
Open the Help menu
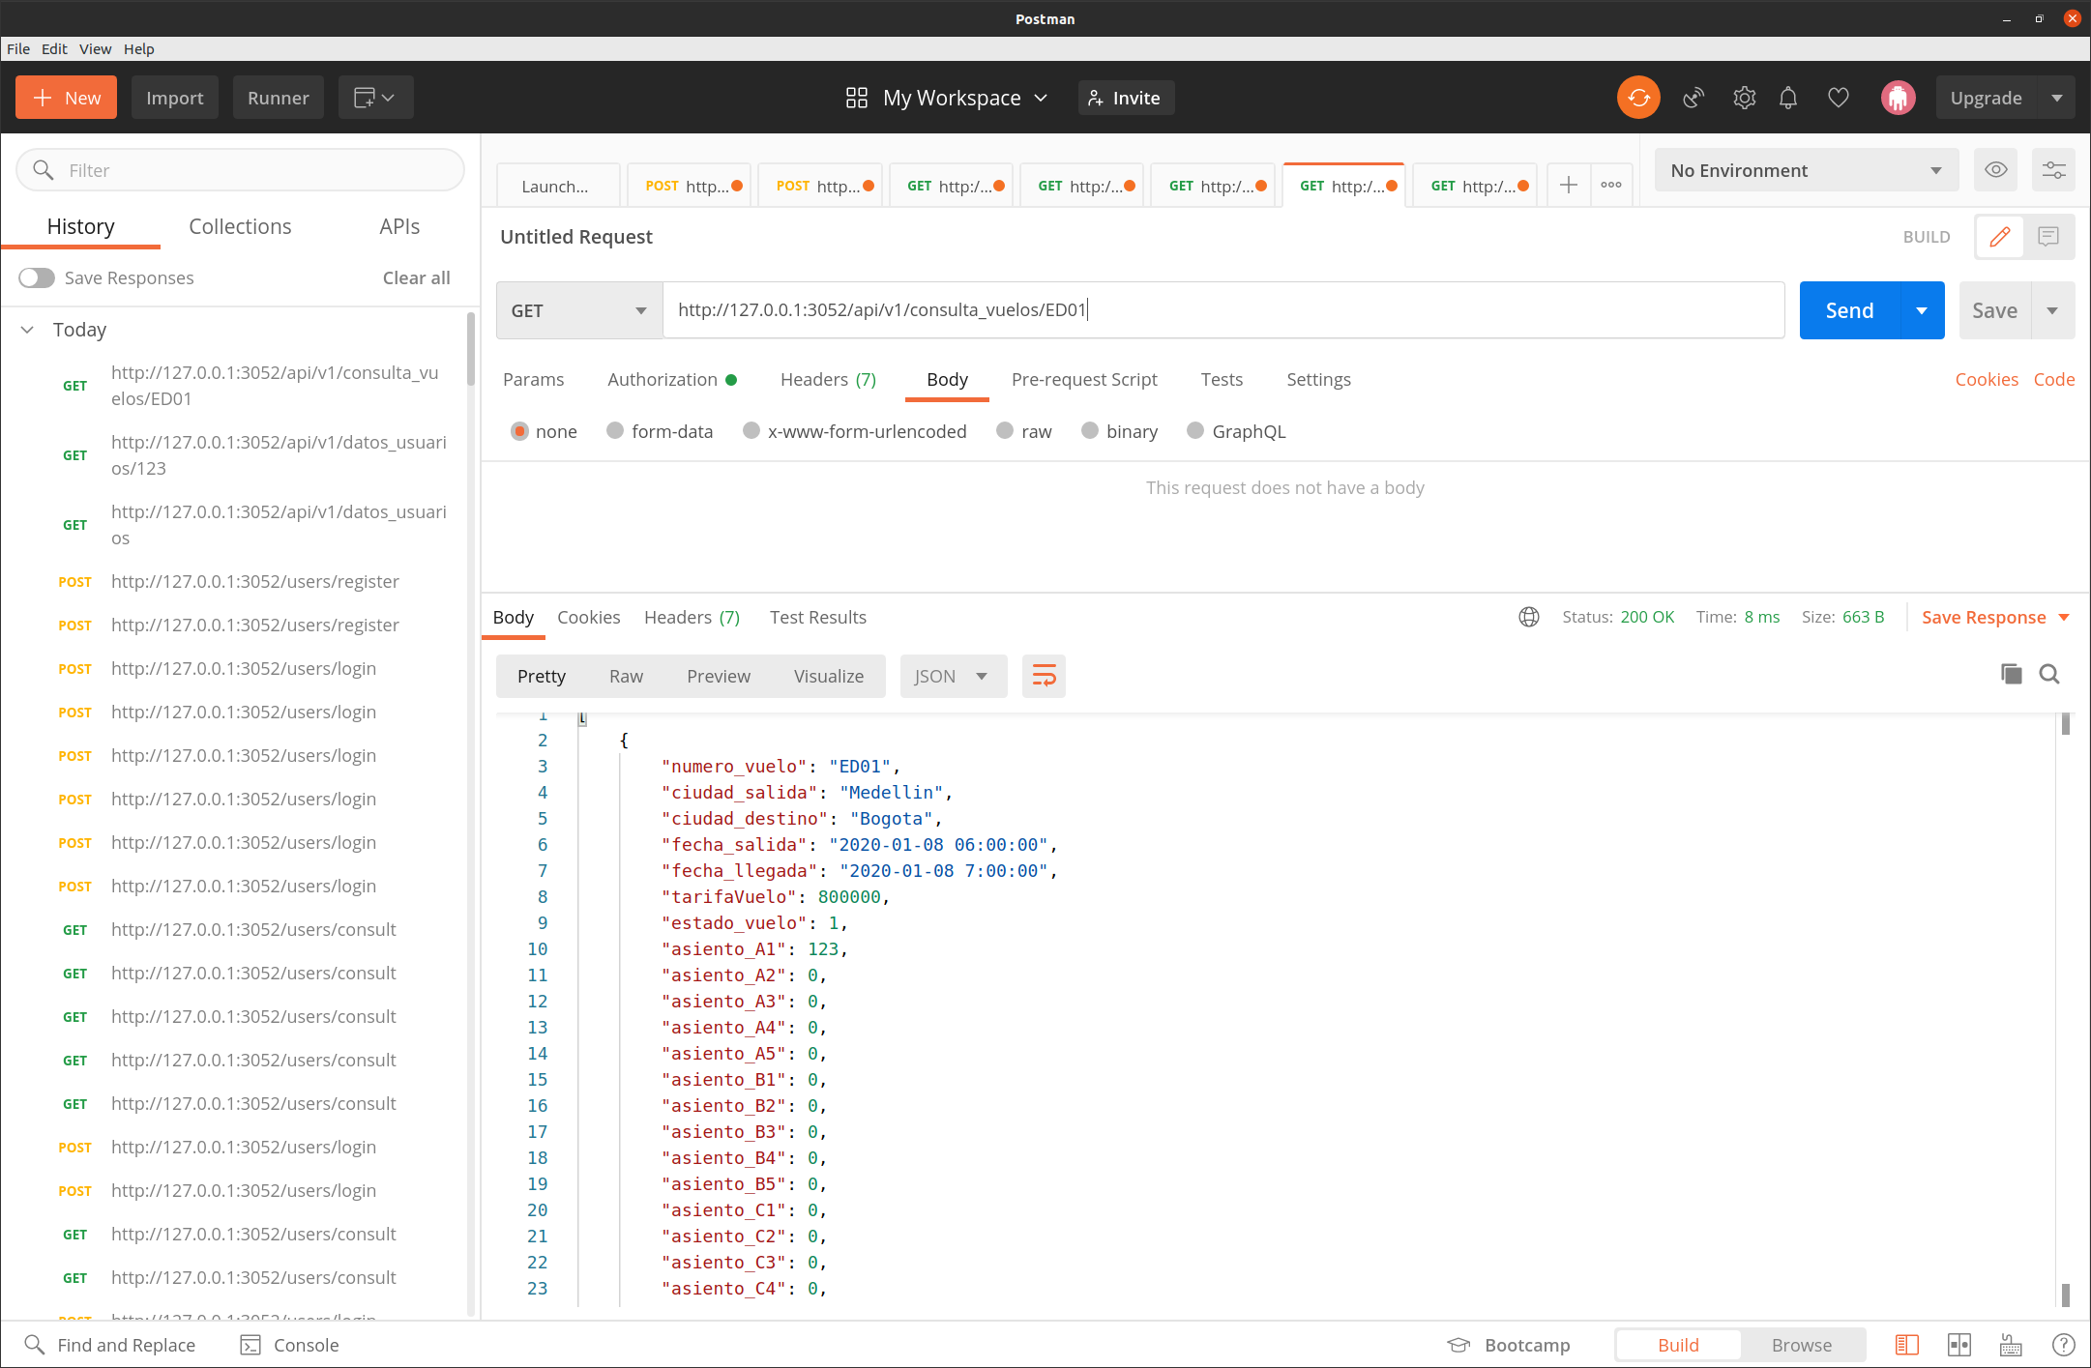tap(138, 48)
